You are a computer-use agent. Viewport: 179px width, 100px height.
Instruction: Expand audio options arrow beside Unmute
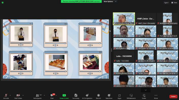click(10, 95)
